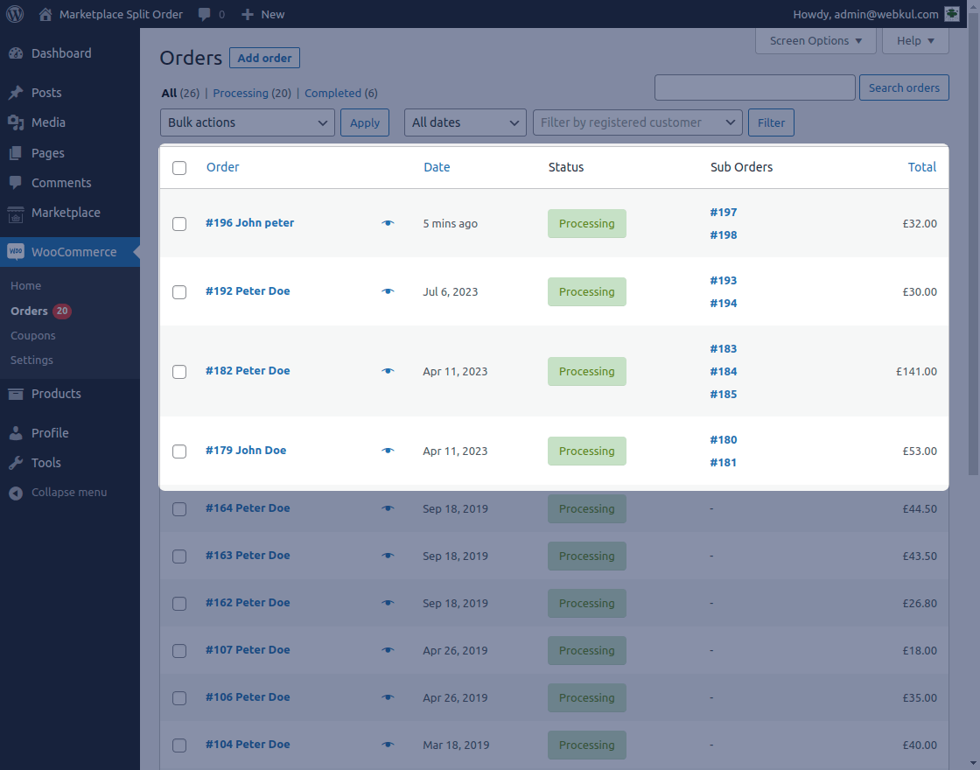Click the Search orders button
The height and width of the screenshot is (770, 980).
pyautogui.click(x=904, y=87)
